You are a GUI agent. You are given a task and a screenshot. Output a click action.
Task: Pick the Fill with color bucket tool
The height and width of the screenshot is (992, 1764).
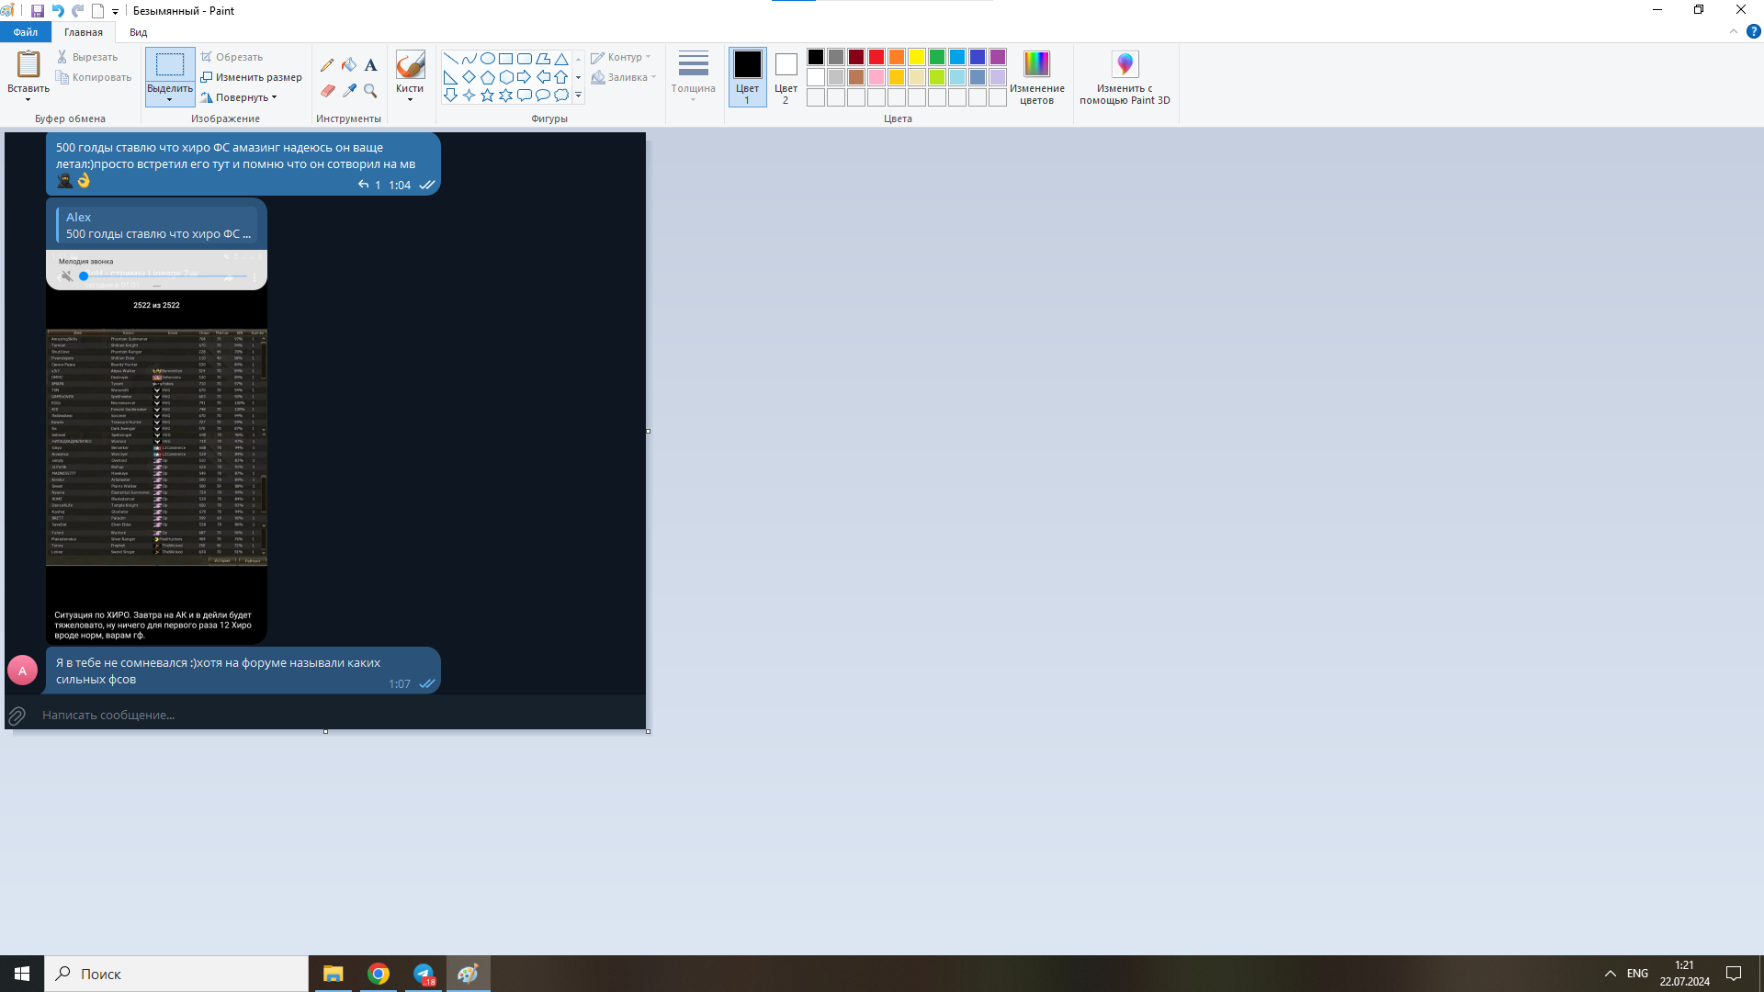pos(349,65)
